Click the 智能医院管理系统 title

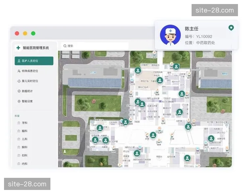[36, 48]
